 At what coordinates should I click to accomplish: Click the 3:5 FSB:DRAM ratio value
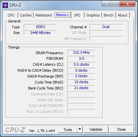[x=81, y=58]
